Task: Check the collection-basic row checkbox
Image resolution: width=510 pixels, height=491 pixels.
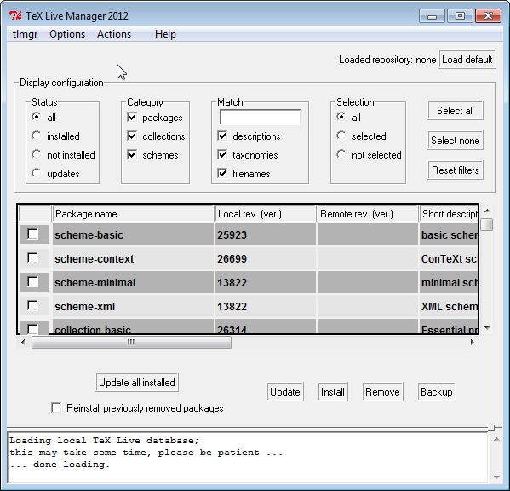Action: (32, 329)
